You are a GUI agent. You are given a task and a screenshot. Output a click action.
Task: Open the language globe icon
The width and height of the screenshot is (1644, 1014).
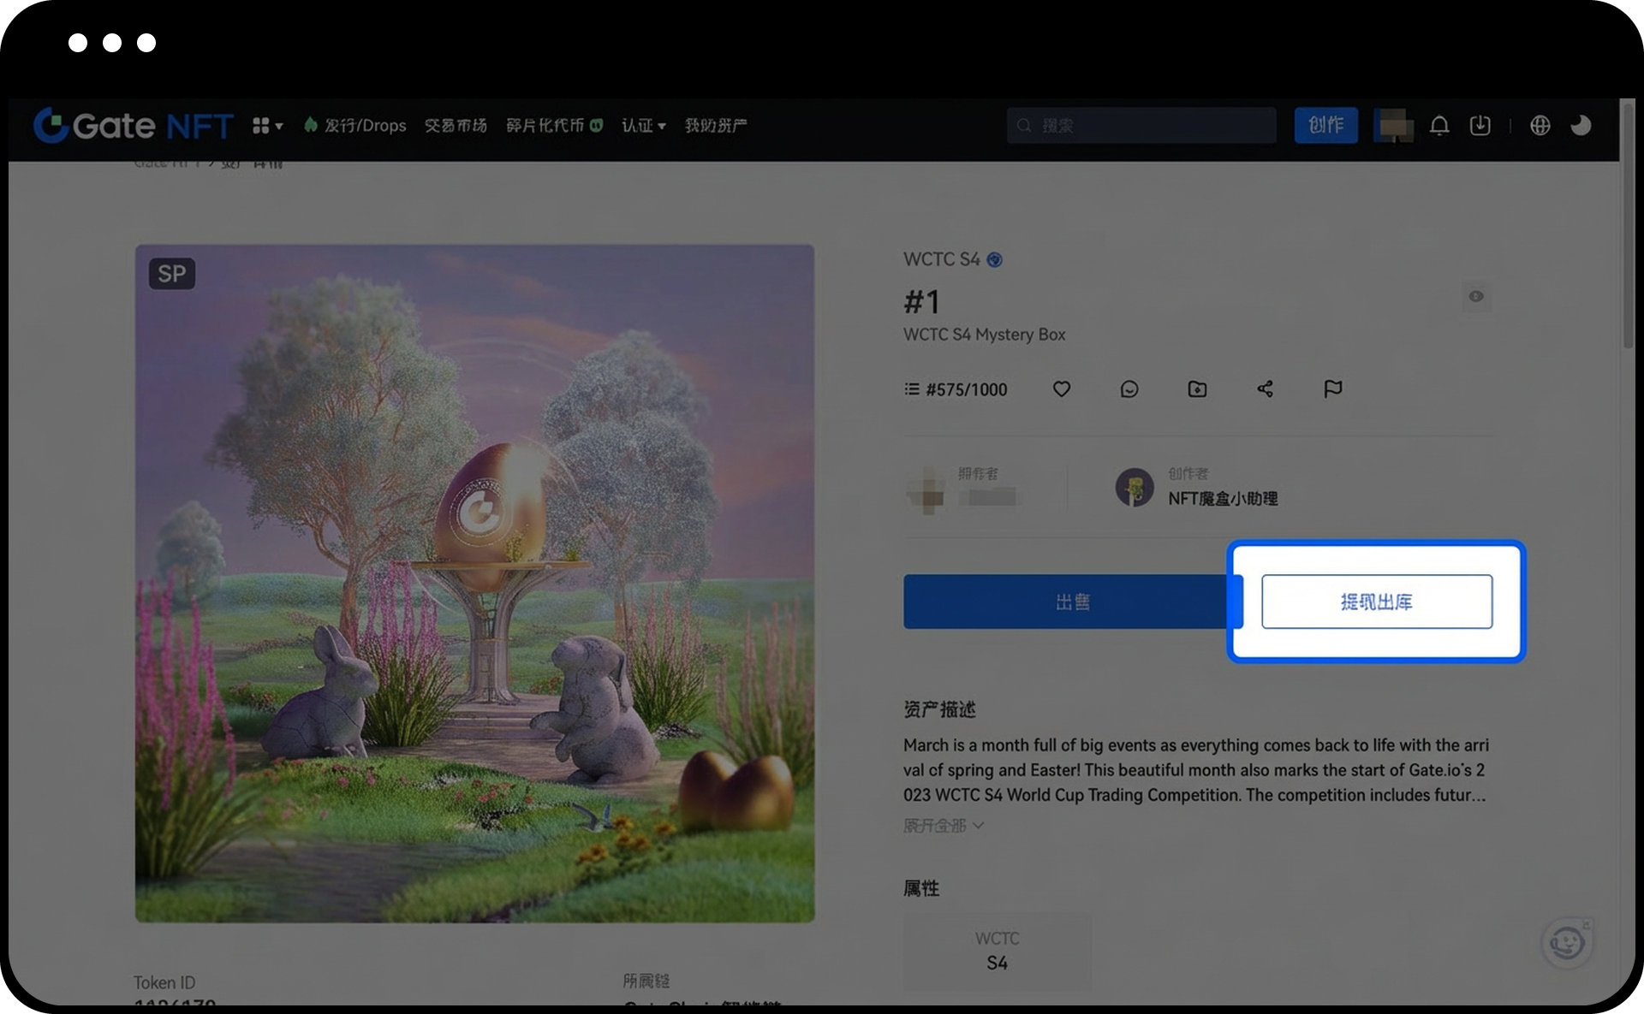pos(1540,126)
